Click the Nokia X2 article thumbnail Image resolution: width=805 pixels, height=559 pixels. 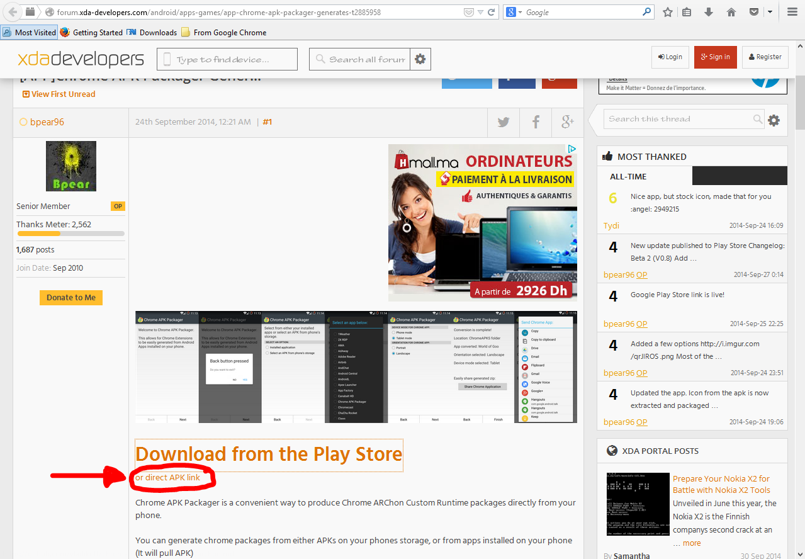(x=638, y=504)
